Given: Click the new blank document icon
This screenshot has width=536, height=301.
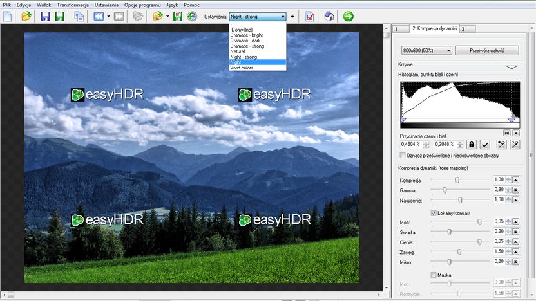Looking at the screenshot, I should [8, 16].
